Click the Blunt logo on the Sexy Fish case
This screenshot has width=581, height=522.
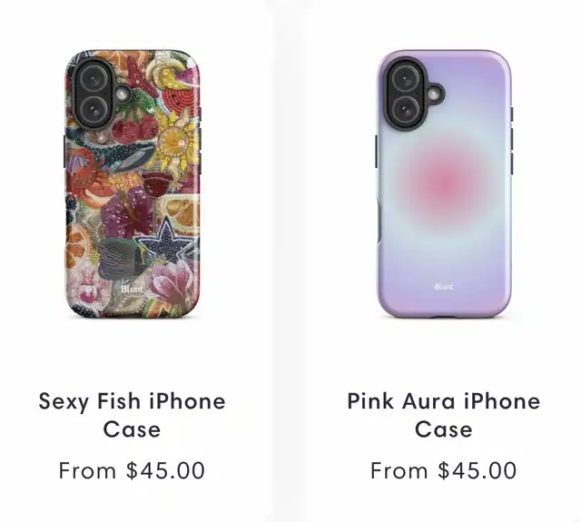coord(132,289)
